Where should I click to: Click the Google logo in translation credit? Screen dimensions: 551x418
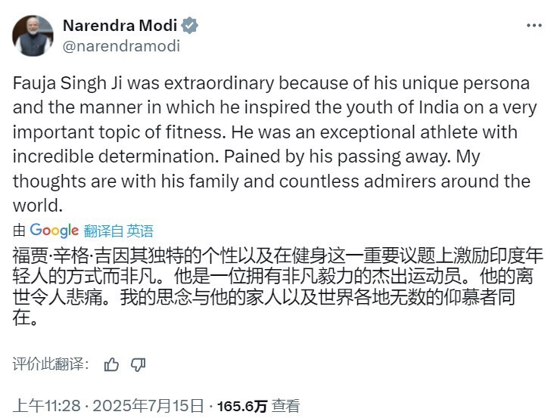click(54, 231)
